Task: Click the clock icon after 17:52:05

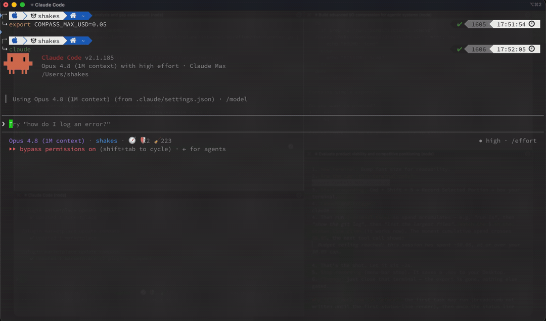Action: tap(532, 49)
